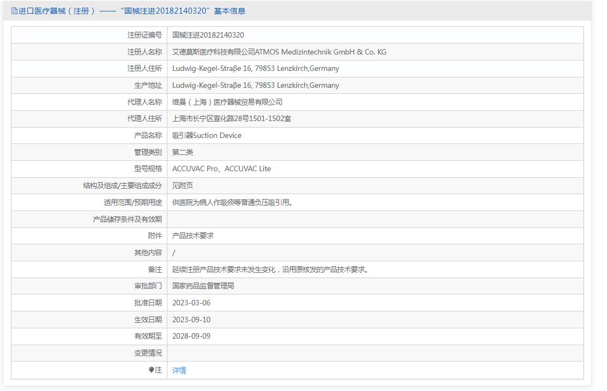607x391 pixels.
Task: Select registrant name ATMOS Medizintechnik GmbH & Co. KG
Action: pyautogui.click(x=321, y=52)
